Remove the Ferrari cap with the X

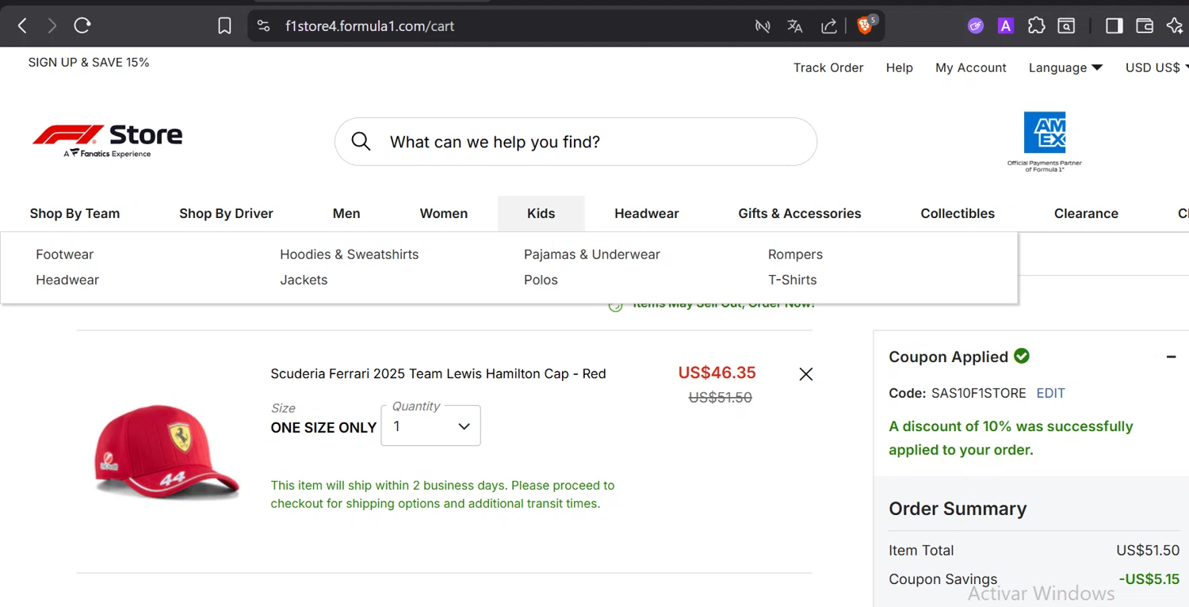click(x=805, y=374)
